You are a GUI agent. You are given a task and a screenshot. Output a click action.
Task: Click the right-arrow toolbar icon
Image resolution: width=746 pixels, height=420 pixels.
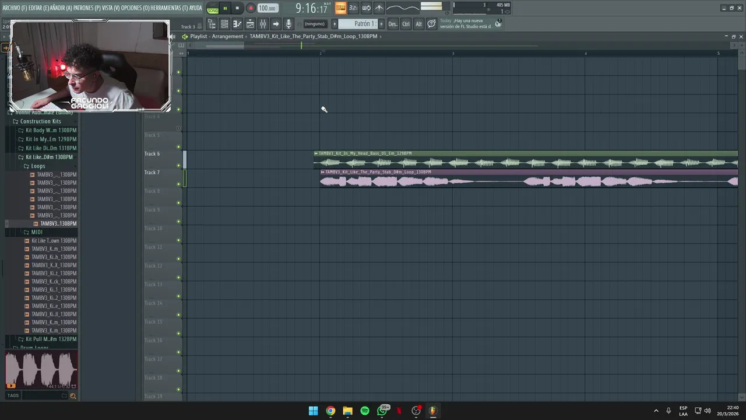[x=276, y=24]
